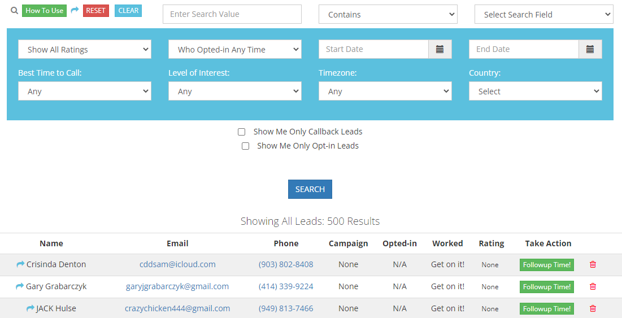
Task: Open the Country Select dropdown
Action: click(536, 91)
